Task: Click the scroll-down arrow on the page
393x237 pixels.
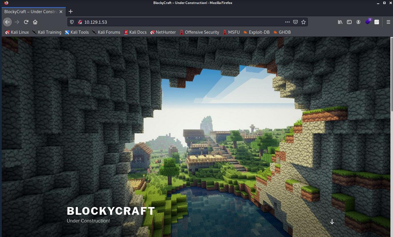Action: pos(332,222)
